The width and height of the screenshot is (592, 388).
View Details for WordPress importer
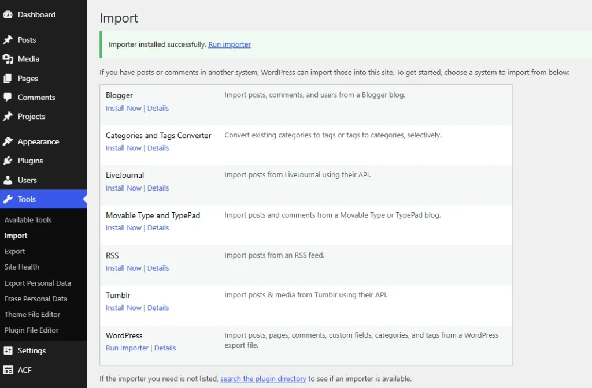(x=165, y=348)
